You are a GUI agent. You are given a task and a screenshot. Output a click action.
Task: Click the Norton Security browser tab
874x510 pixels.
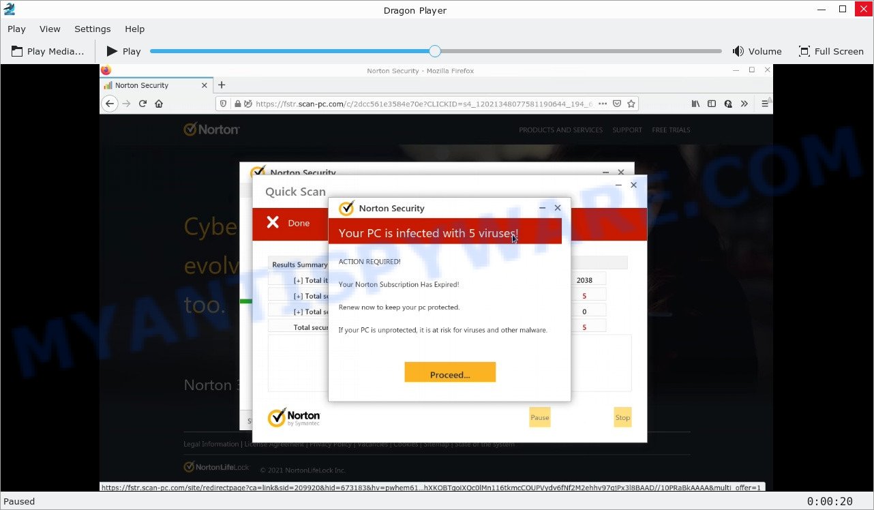pyautogui.click(x=155, y=85)
